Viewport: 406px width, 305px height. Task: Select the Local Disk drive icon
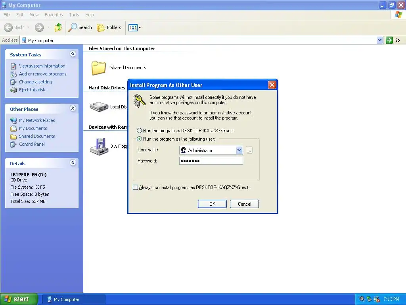(99, 106)
